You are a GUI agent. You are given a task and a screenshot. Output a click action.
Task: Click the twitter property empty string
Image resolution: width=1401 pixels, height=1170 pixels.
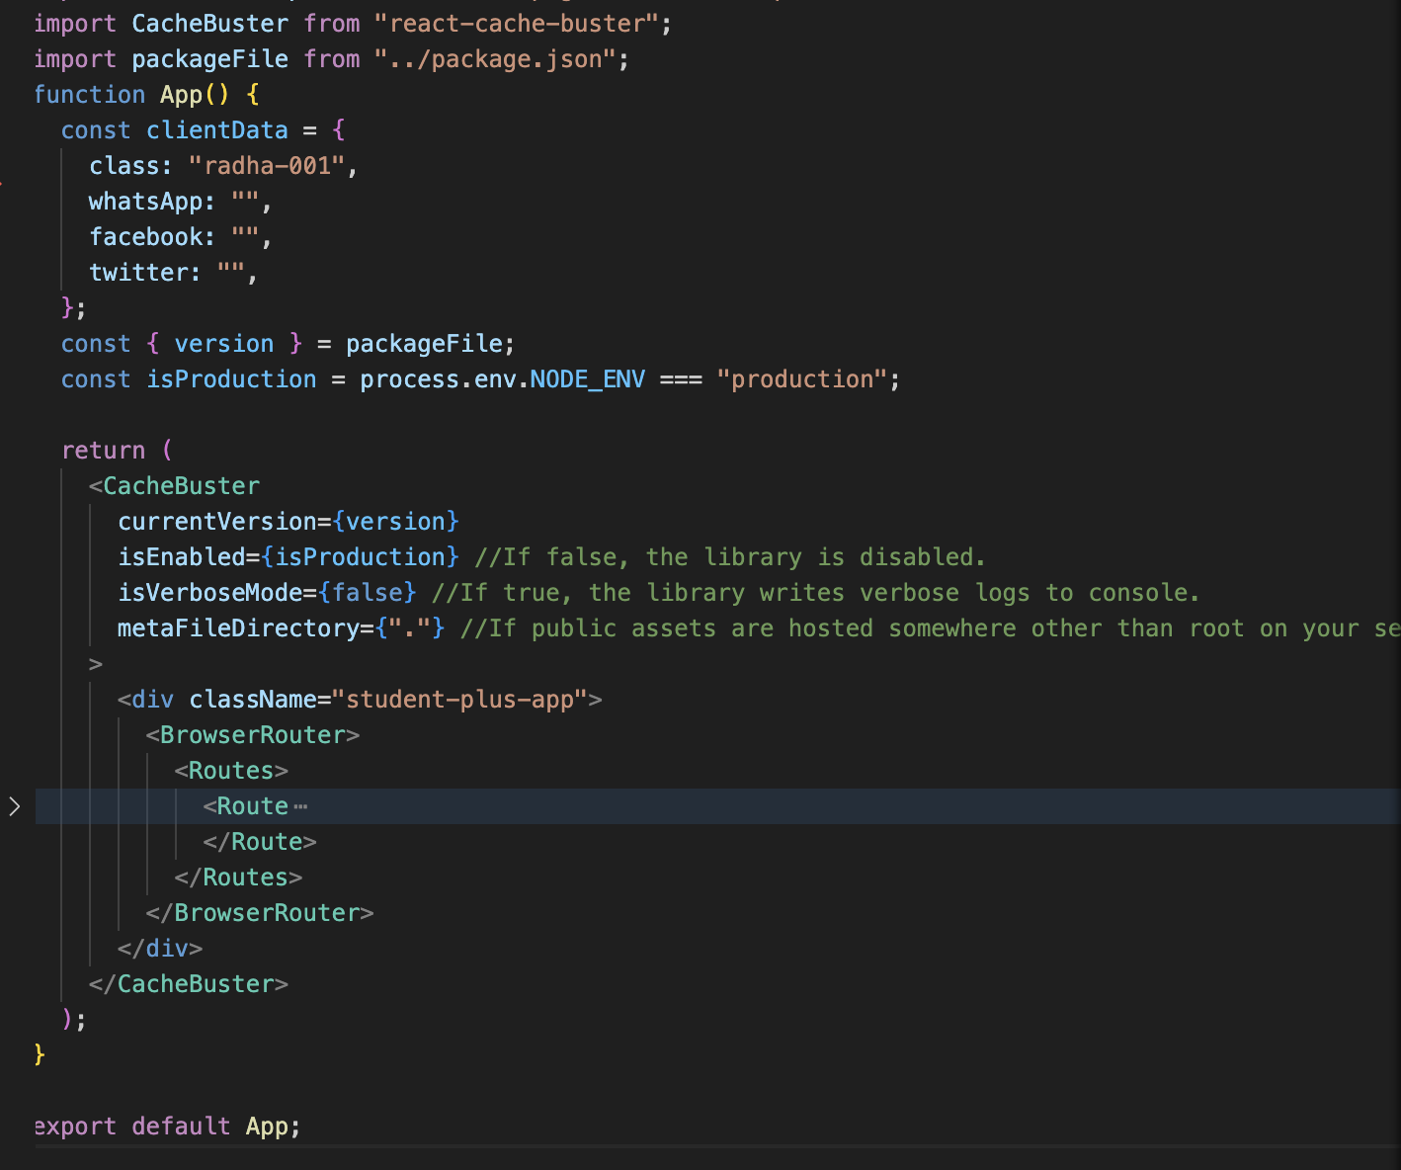[237, 272]
